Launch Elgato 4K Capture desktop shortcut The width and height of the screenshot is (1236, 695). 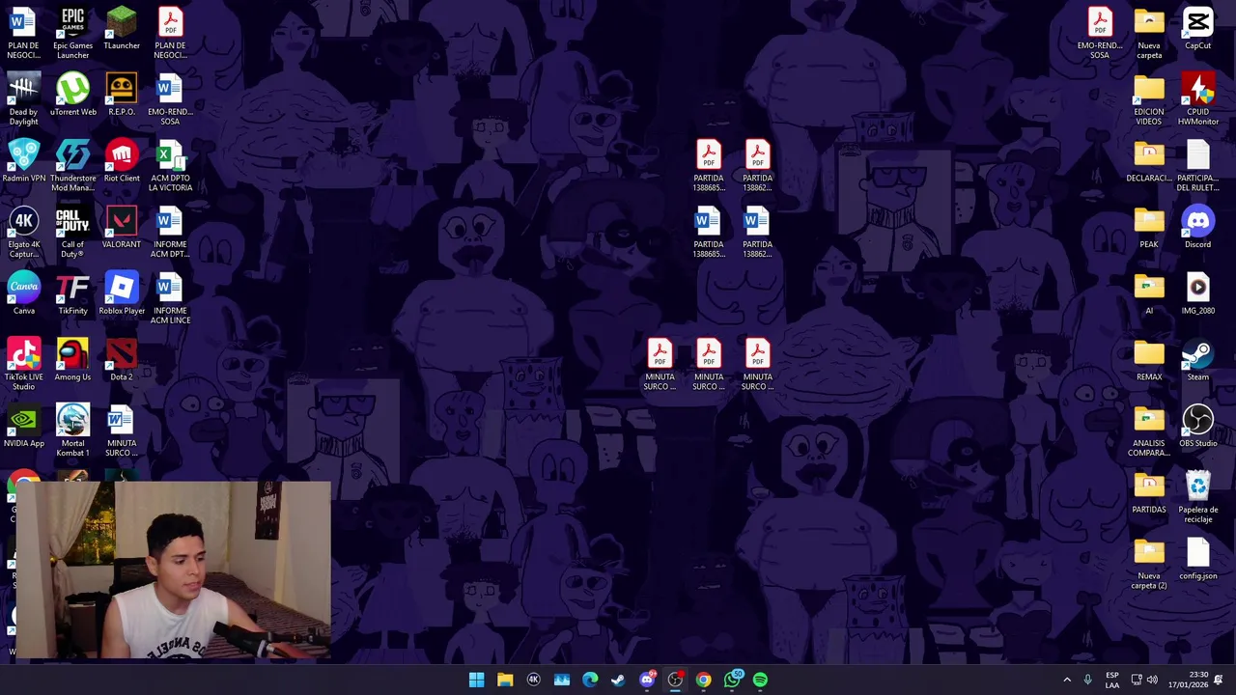pyautogui.click(x=23, y=232)
